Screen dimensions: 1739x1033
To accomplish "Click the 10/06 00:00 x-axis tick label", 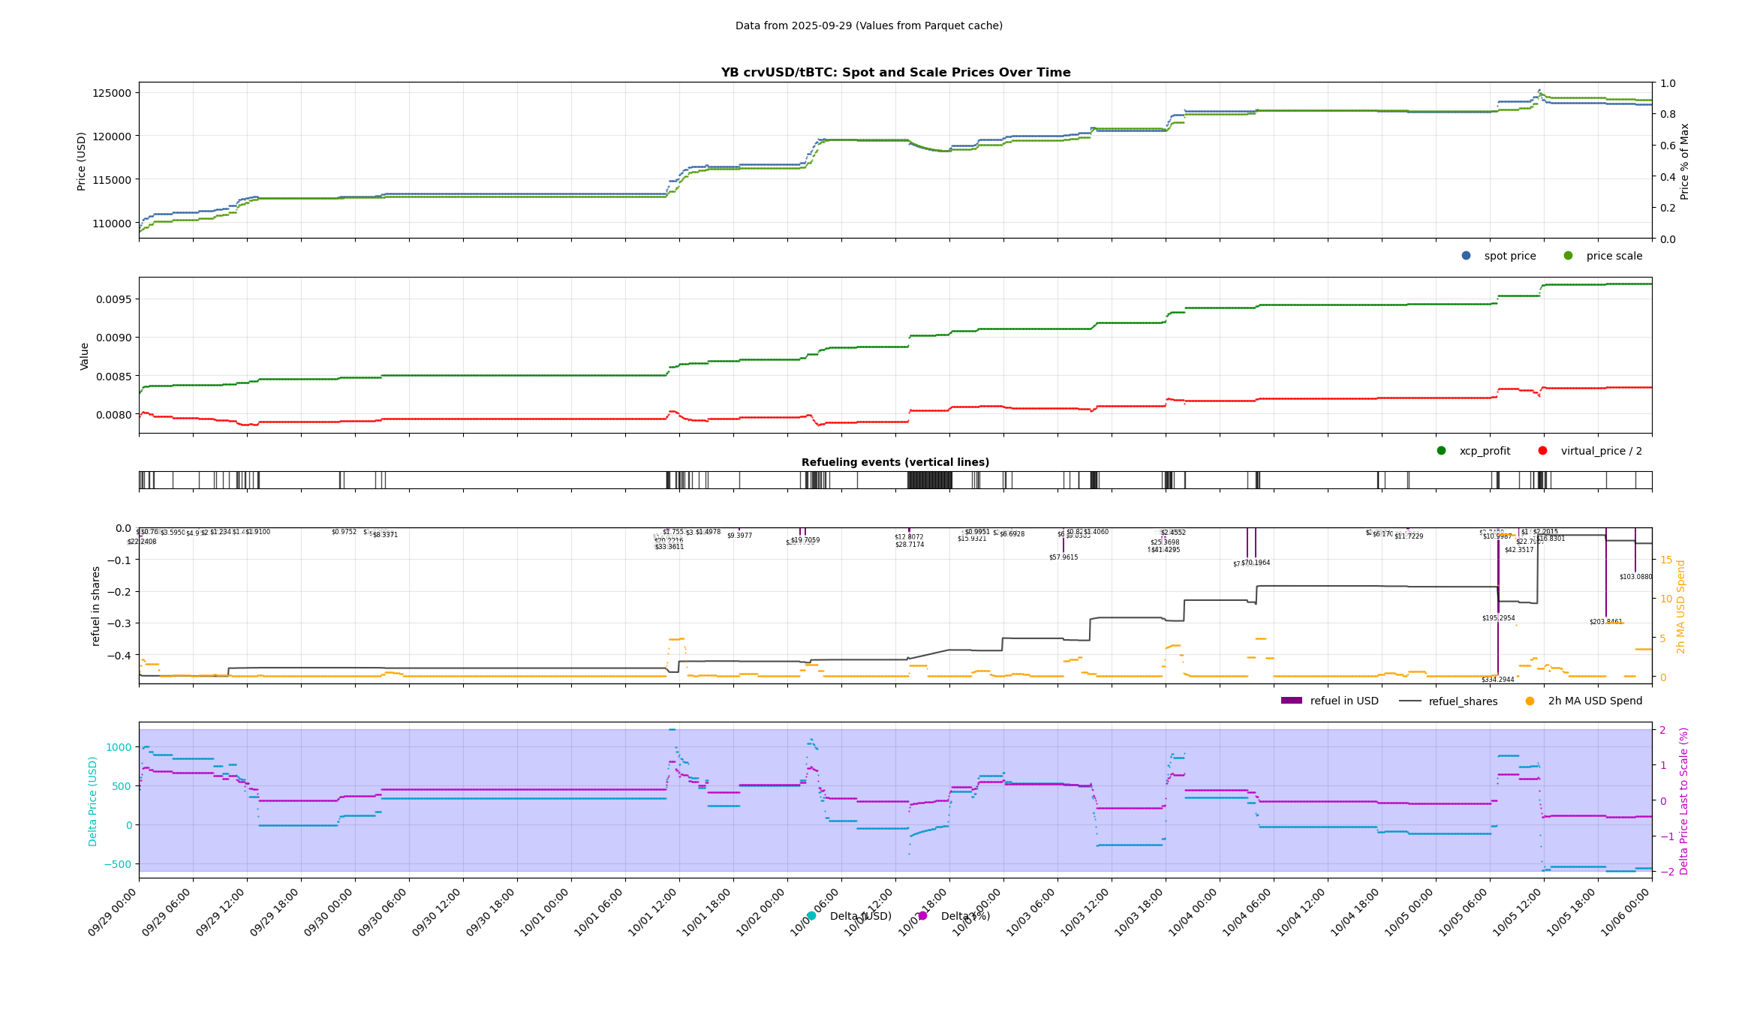I will pos(1626,913).
